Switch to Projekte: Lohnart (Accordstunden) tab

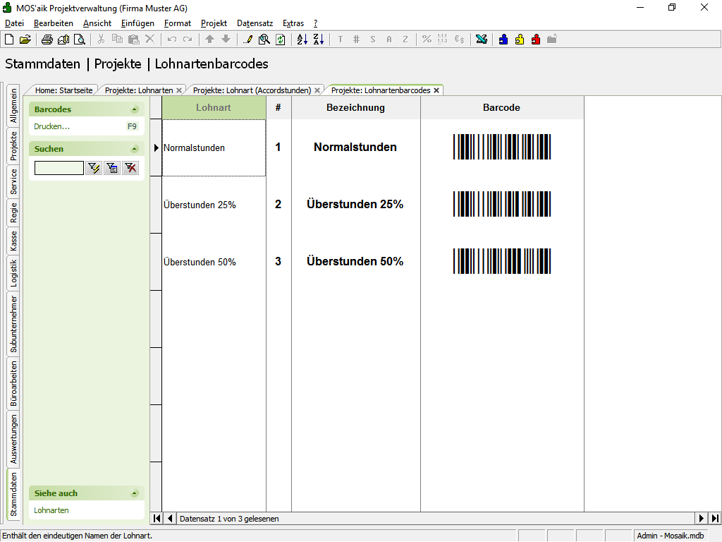tap(252, 90)
